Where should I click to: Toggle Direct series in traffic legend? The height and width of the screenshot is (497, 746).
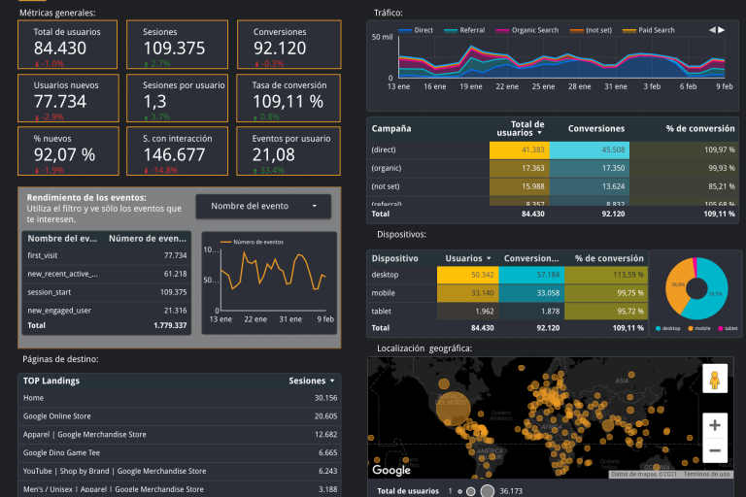pyautogui.click(x=417, y=30)
